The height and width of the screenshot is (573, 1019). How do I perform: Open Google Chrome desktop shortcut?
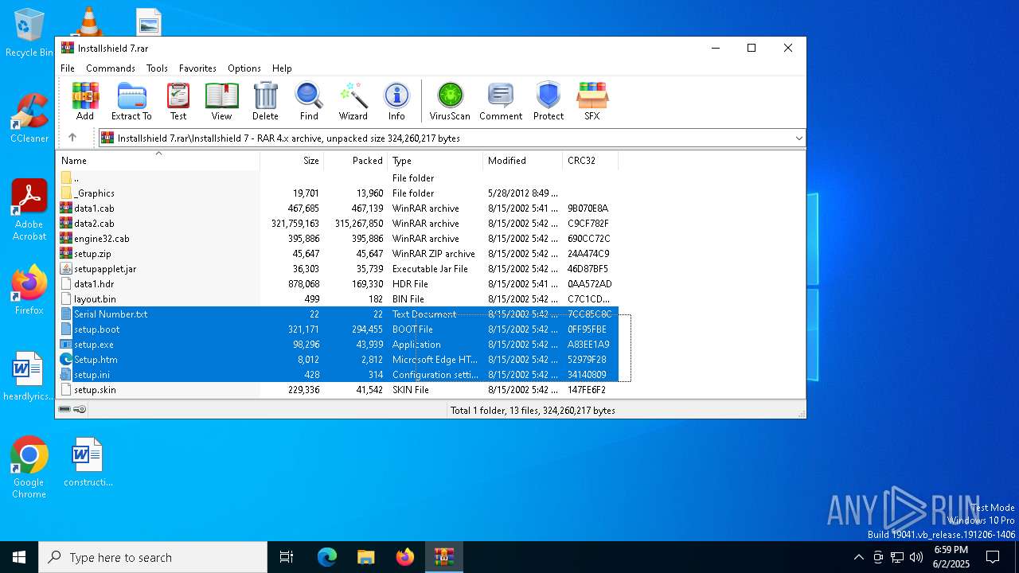(x=29, y=467)
